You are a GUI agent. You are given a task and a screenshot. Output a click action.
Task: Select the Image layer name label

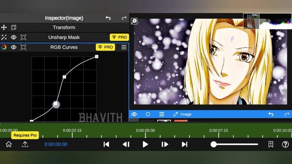pyautogui.click(x=186, y=114)
